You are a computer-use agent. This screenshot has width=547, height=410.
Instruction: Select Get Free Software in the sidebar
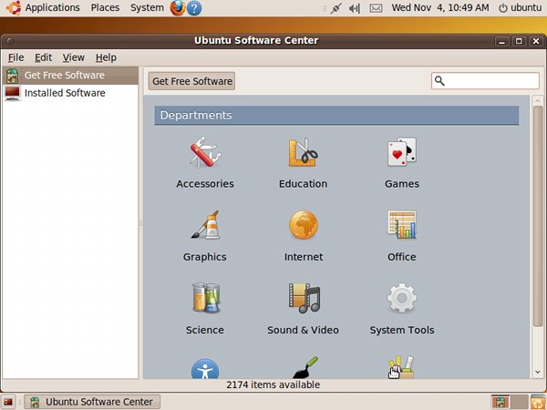tap(70, 76)
